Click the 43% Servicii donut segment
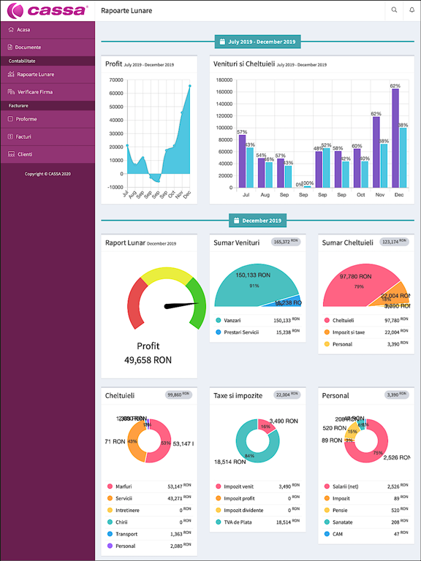Image resolution: width=421 pixels, height=561 pixels. (132, 442)
